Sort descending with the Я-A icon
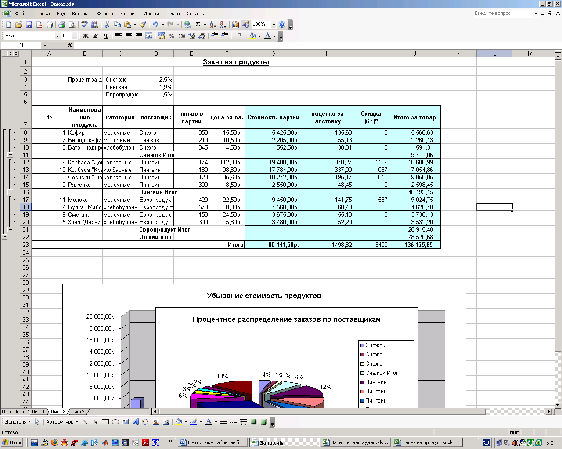Viewport: 562px width, 449px height. [223, 25]
